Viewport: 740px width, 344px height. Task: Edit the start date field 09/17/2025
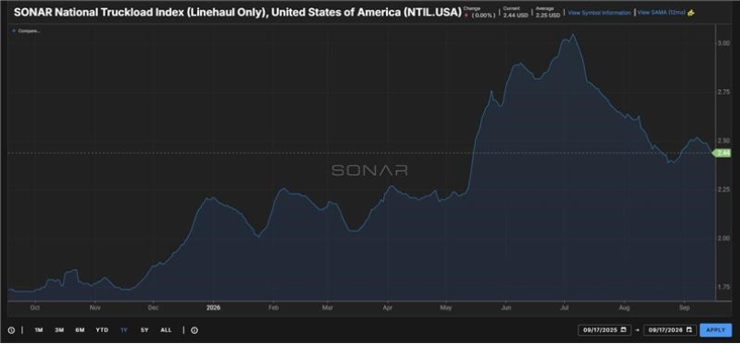click(604, 330)
